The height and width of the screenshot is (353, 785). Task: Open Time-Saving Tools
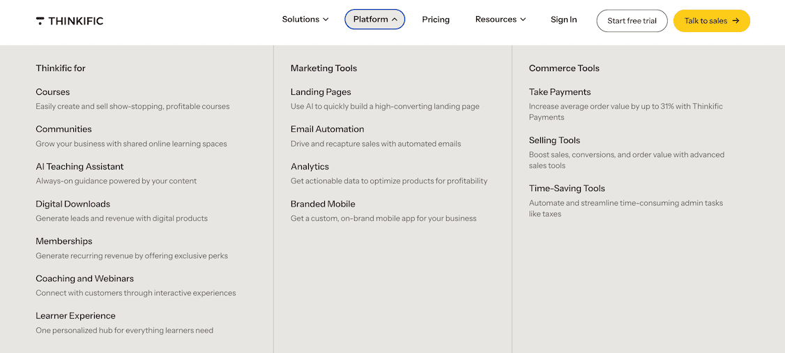coord(567,188)
